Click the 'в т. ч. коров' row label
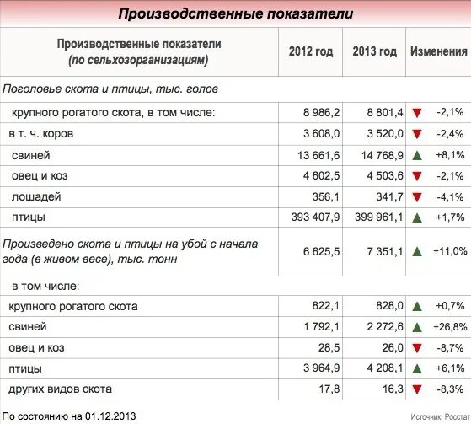471x424 pixels. (40, 134)
